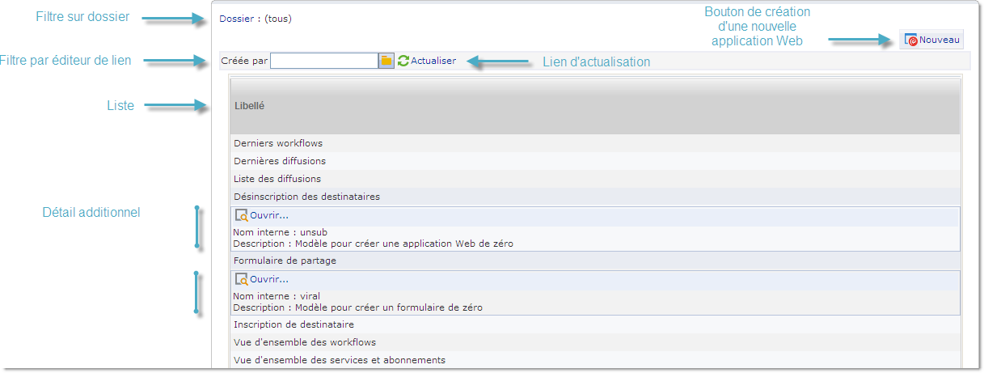This screenshot has height=373, width=984.
Task: Click the folder icon beside Créée par field
Action: pyautogui.click(x=386, y=61)
